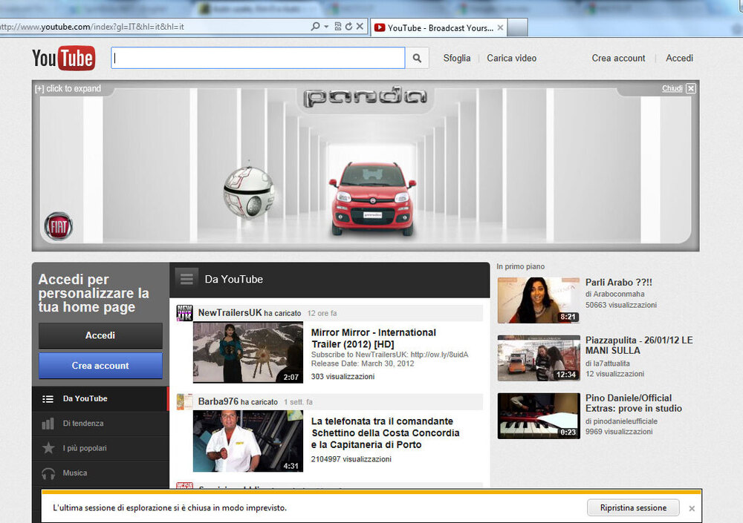
Task: Click the stop loading X in address bar
Action: [360, 27]
